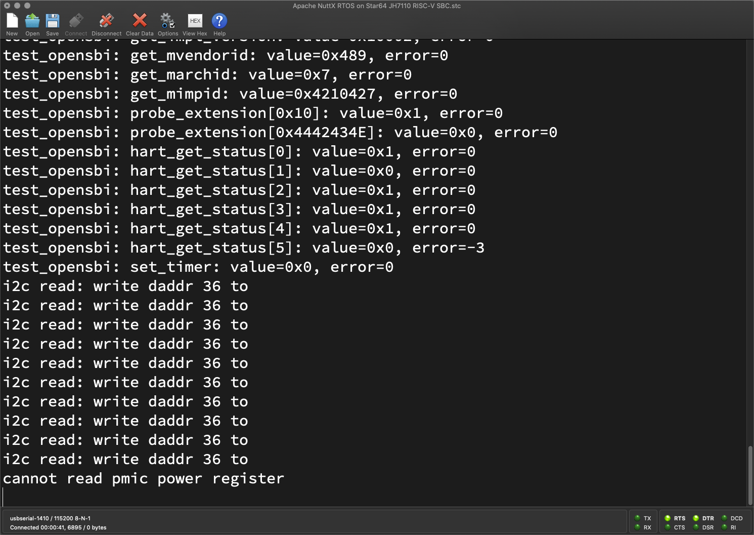Click the TX status LED
Screen dimensions: 754x535
[637, 518]
